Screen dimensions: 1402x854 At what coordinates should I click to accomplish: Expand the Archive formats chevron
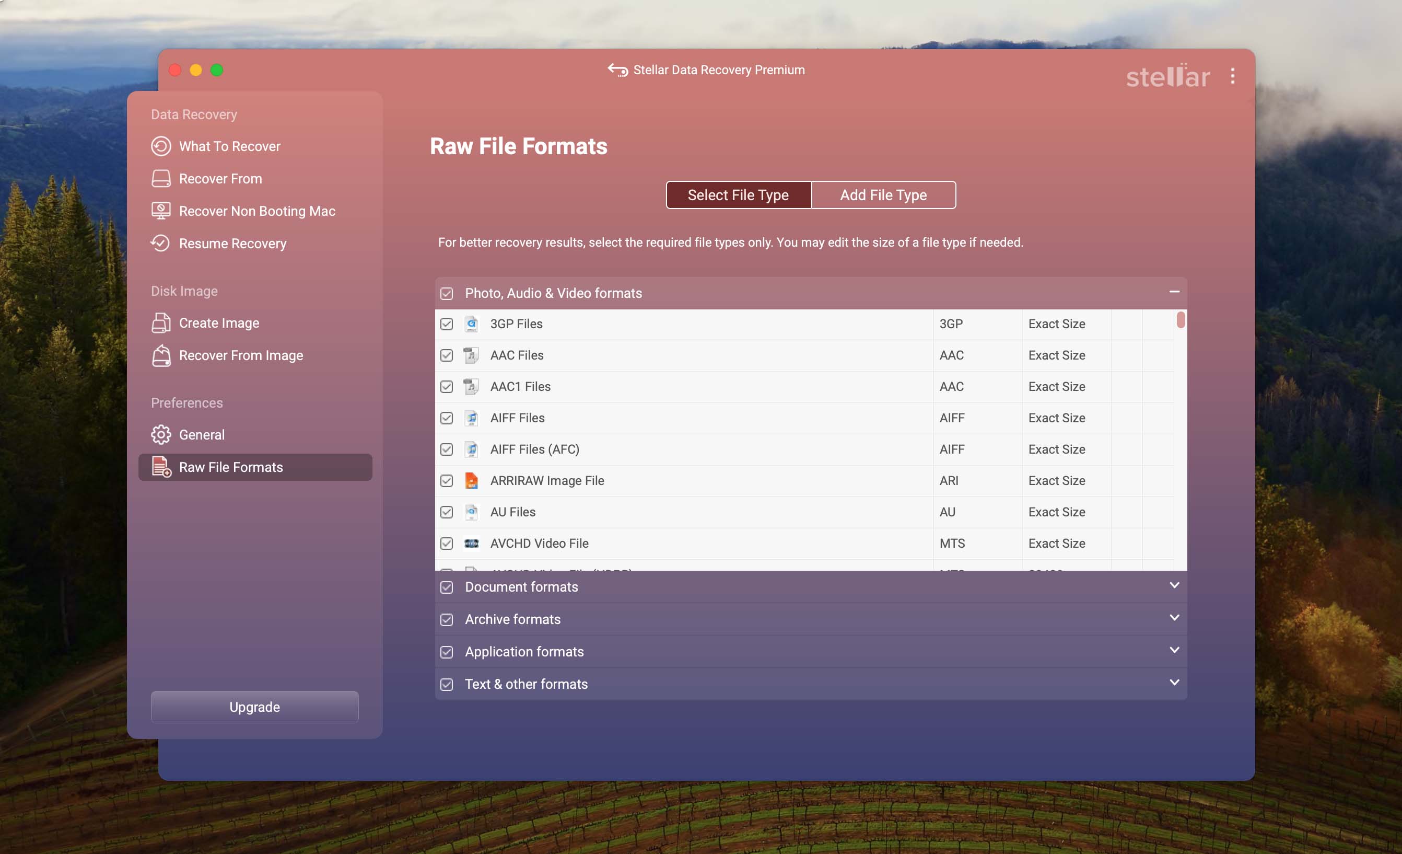[1174, 618]
